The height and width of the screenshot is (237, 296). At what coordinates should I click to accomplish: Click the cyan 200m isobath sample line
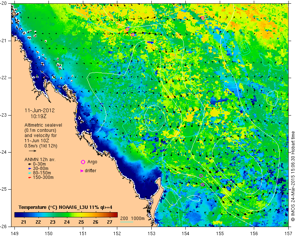click(x=127, y=222)
